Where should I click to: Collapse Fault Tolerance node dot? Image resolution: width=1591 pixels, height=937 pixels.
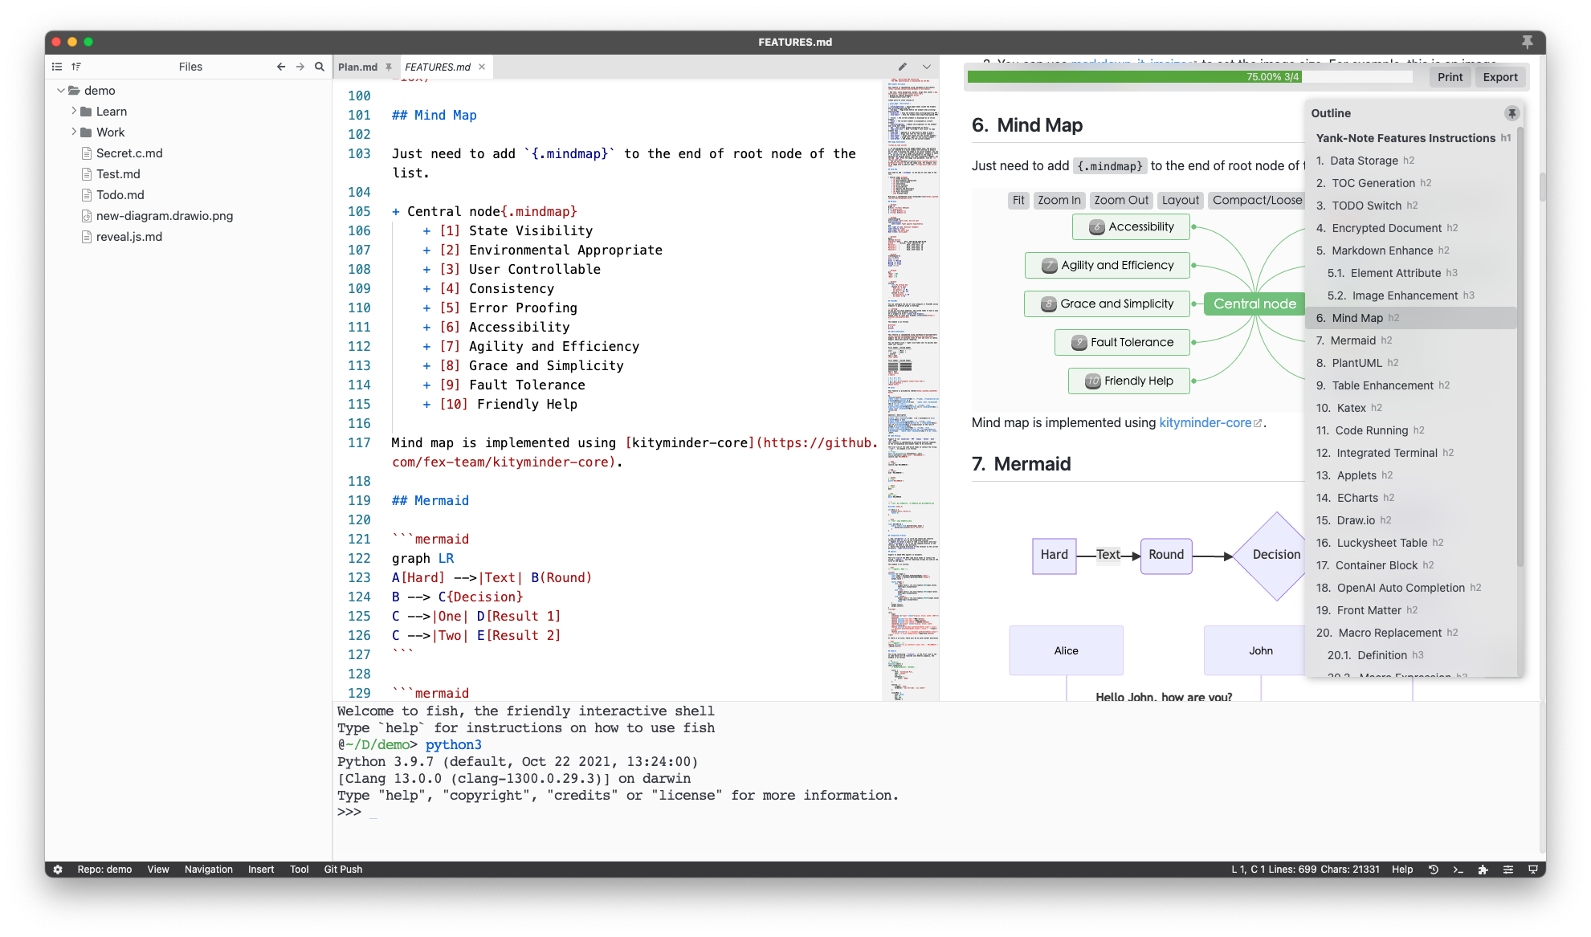coord(1193,342)
